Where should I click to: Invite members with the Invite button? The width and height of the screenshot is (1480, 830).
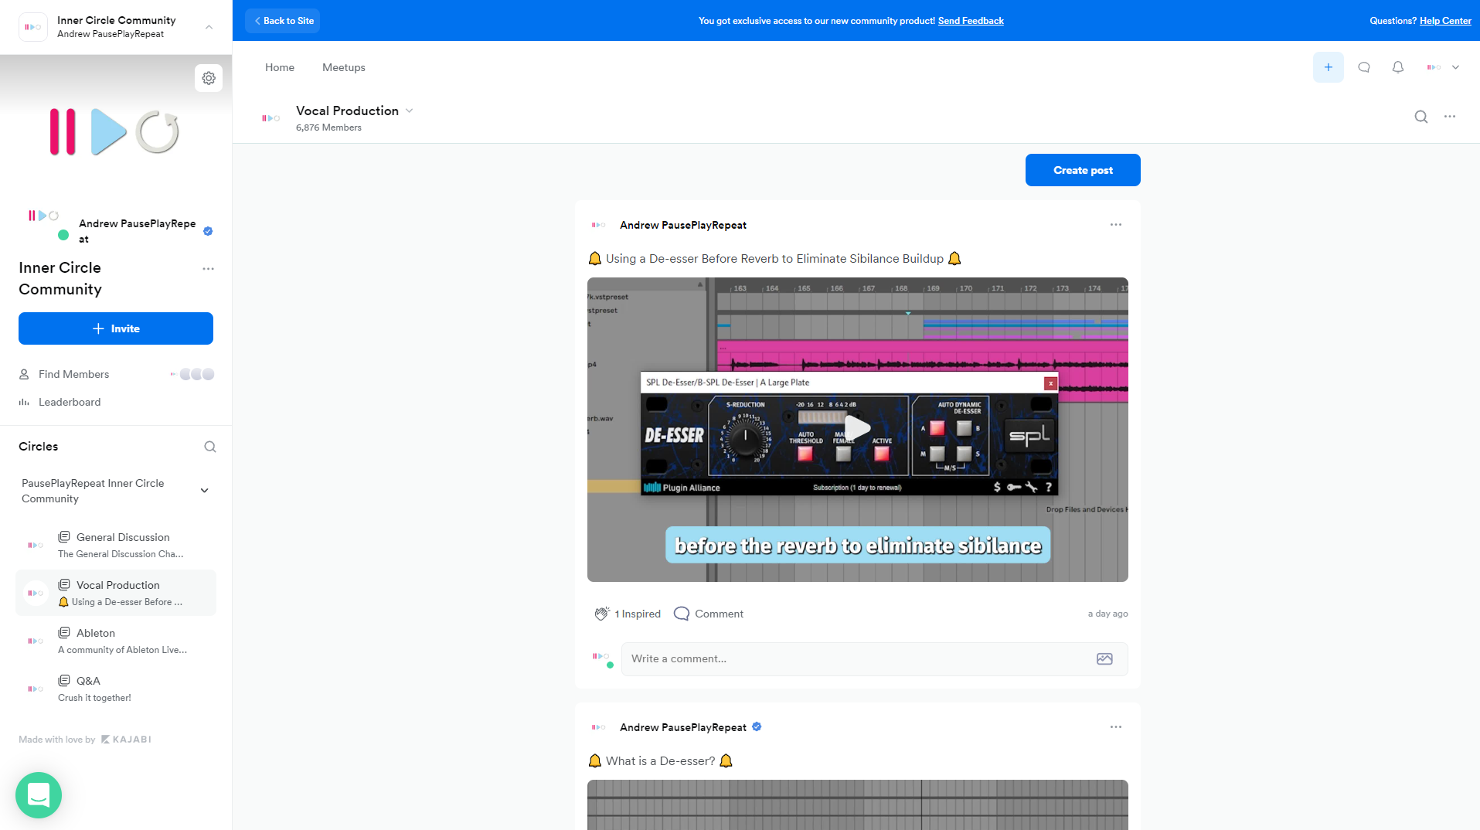[116, 328]
